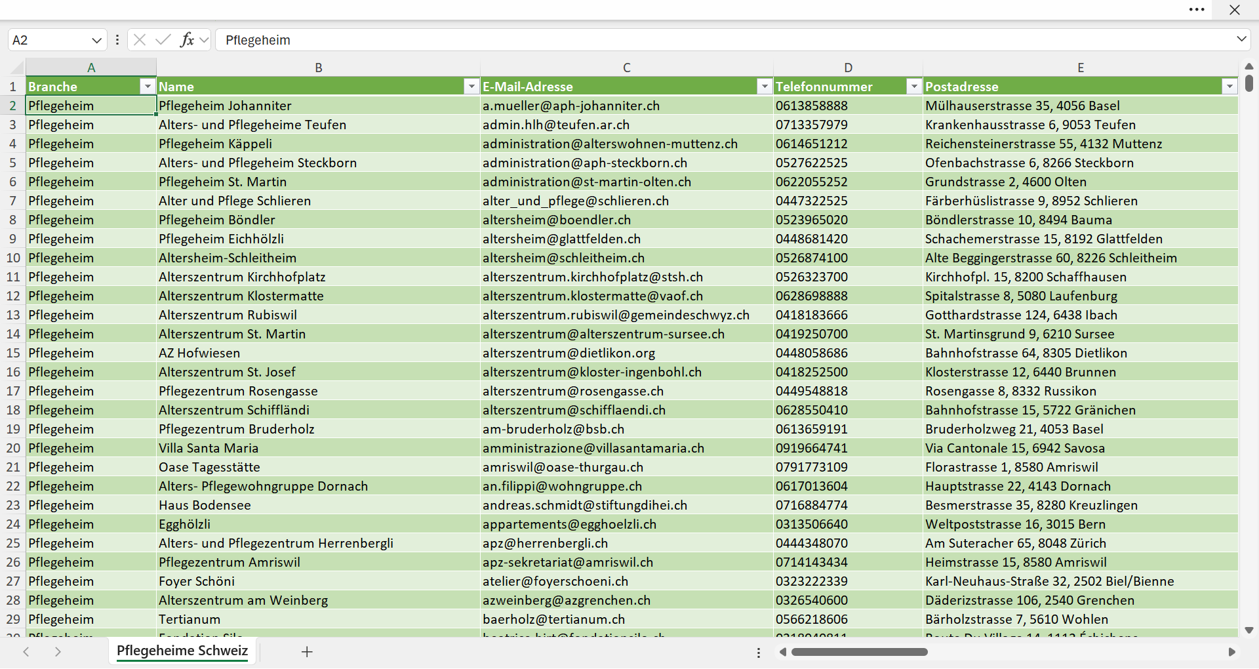Viewport: 1259px width, 669px height.
Task: Select row 12 header
Action: (12, 296)
